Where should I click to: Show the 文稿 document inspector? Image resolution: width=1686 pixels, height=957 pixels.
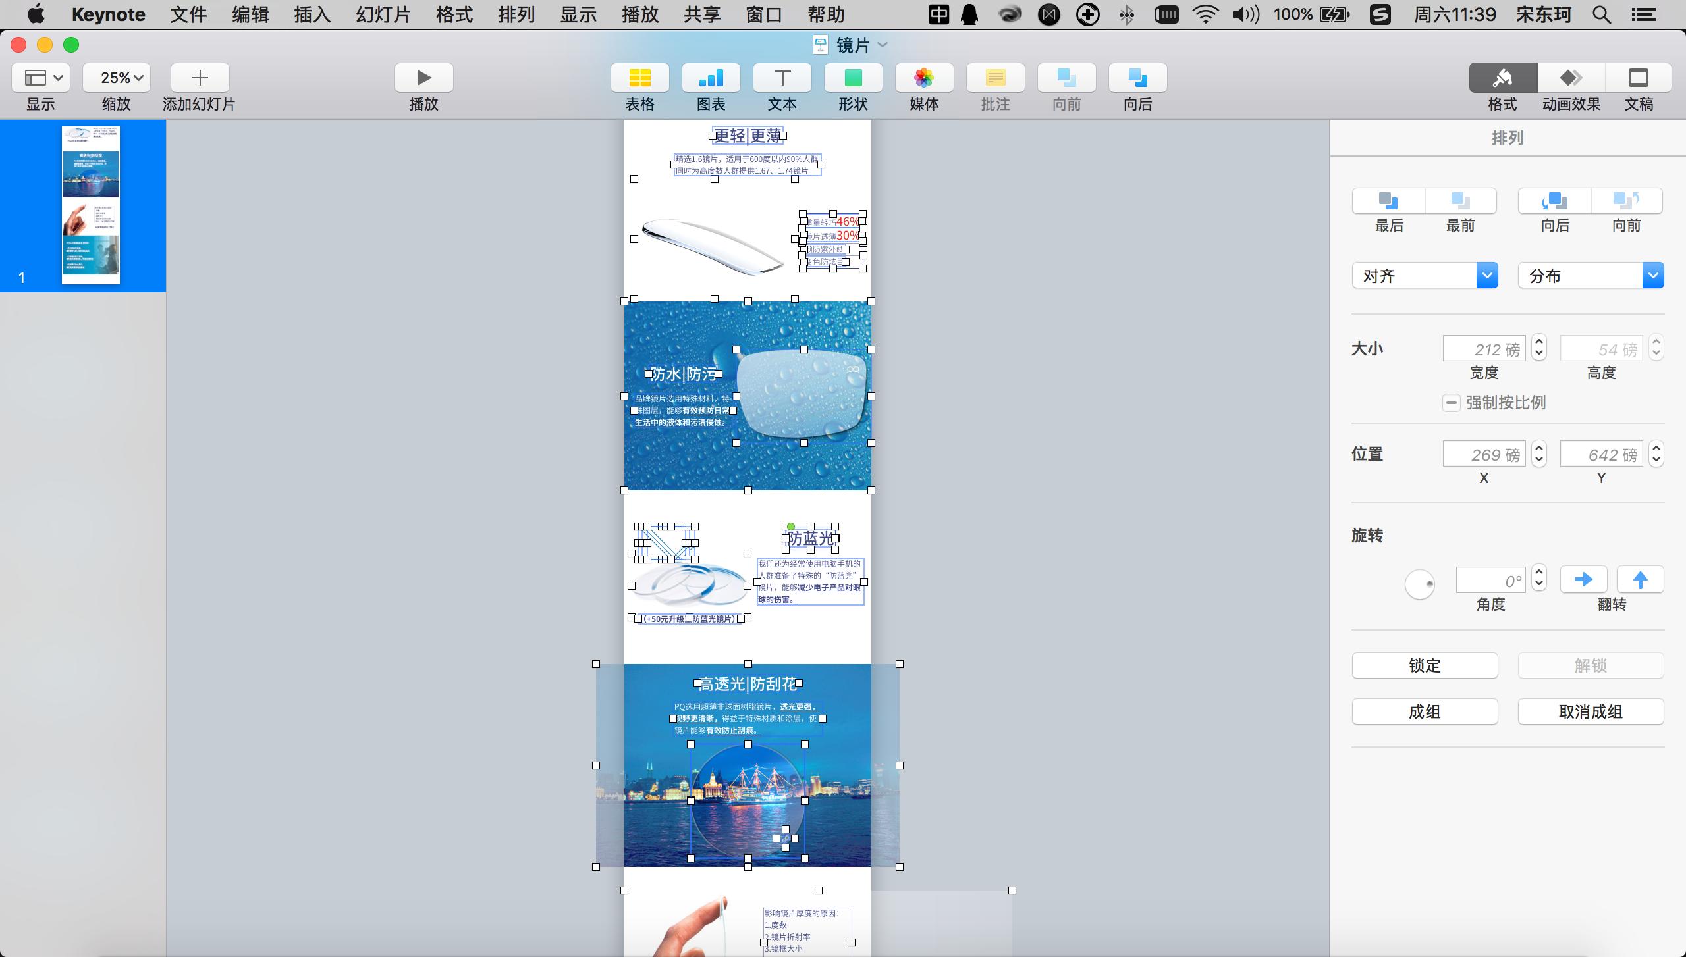1638,78
